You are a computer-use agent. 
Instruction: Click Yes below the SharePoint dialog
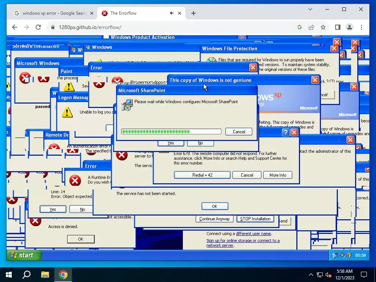click(171, 143)
